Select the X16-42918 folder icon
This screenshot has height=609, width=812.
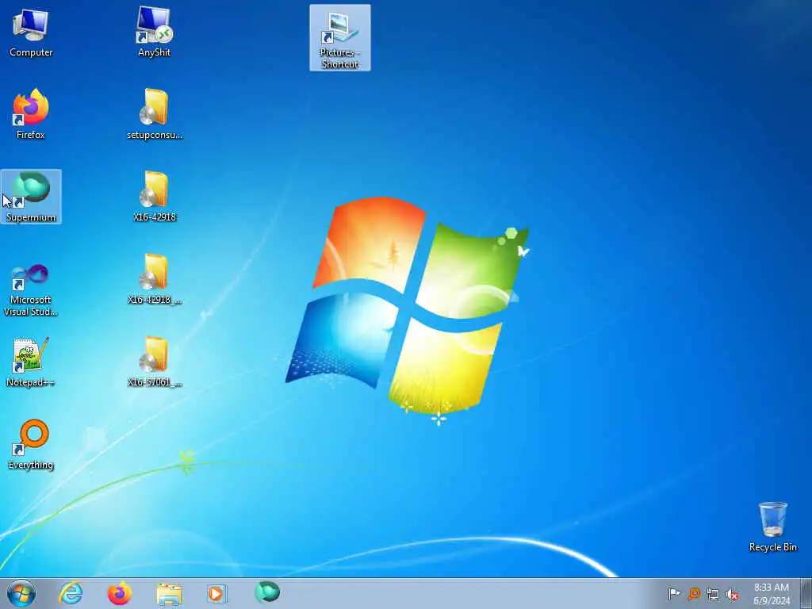155,197
